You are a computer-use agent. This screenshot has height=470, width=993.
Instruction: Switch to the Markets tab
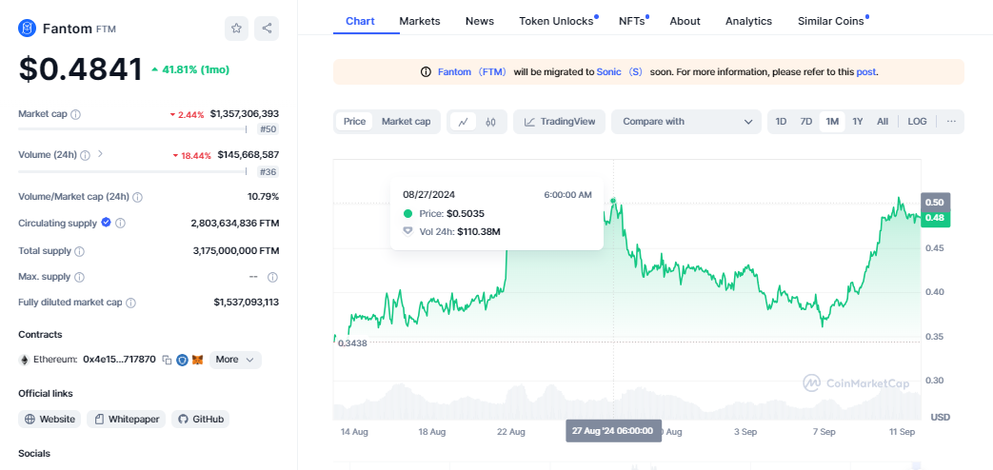point(419,21)
